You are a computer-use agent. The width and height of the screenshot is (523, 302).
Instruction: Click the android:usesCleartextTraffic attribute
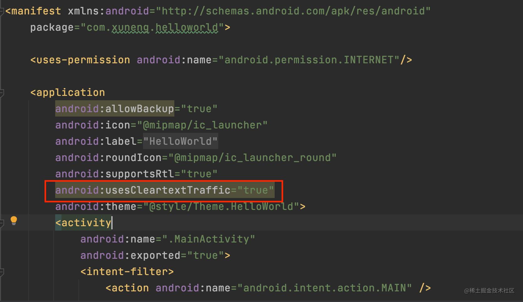pos(143,190)
